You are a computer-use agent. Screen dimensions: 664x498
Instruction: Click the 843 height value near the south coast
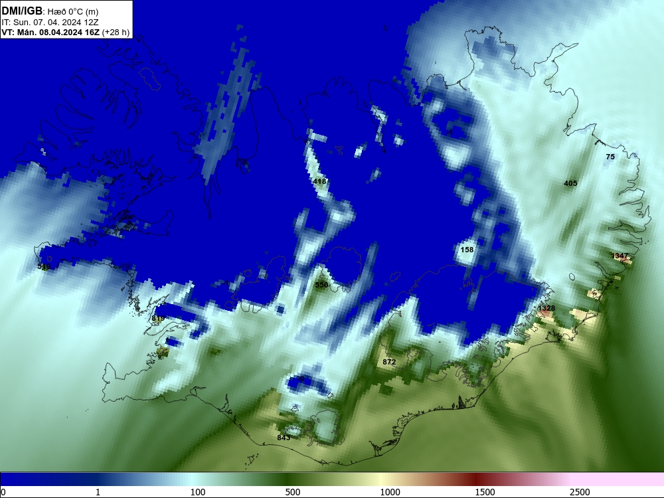284,438
